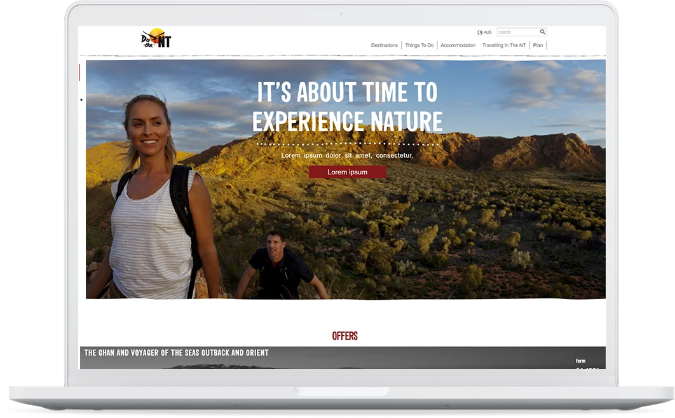The width and height of the screenshot is (675, 418).
Task: Click the globe icon beside AUS
Action: point(479,32)
